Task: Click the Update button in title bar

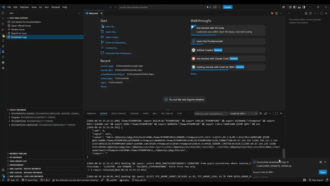Action: point(228,7)
